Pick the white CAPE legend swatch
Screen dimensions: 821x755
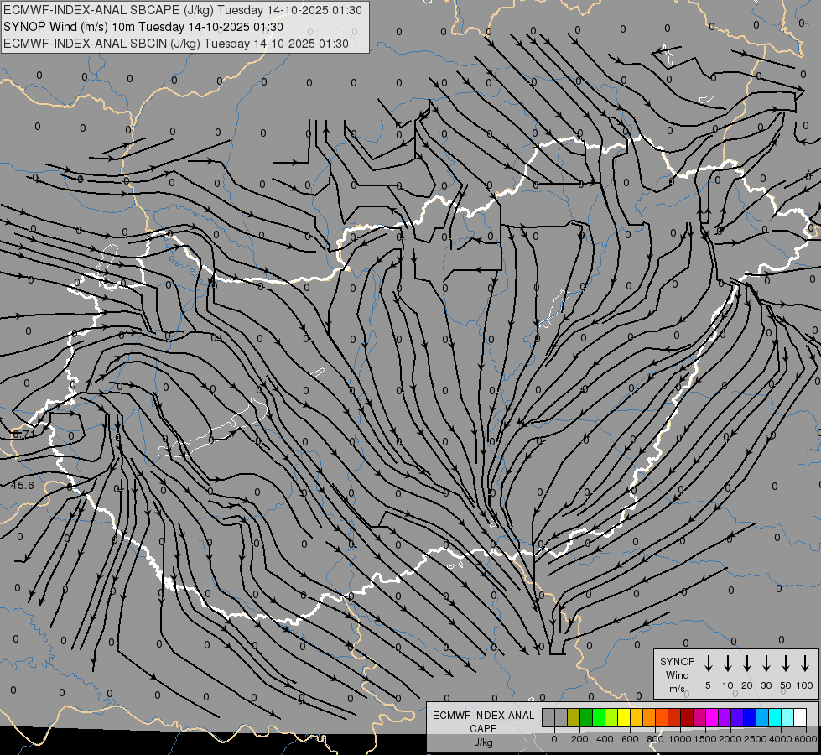coord(800,717)
